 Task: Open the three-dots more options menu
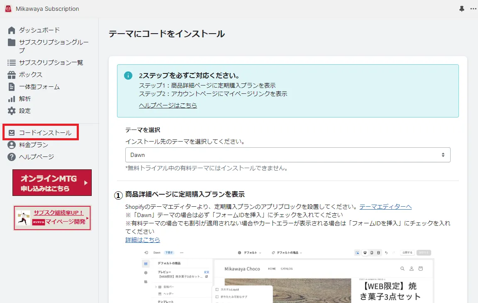(473, 9)
